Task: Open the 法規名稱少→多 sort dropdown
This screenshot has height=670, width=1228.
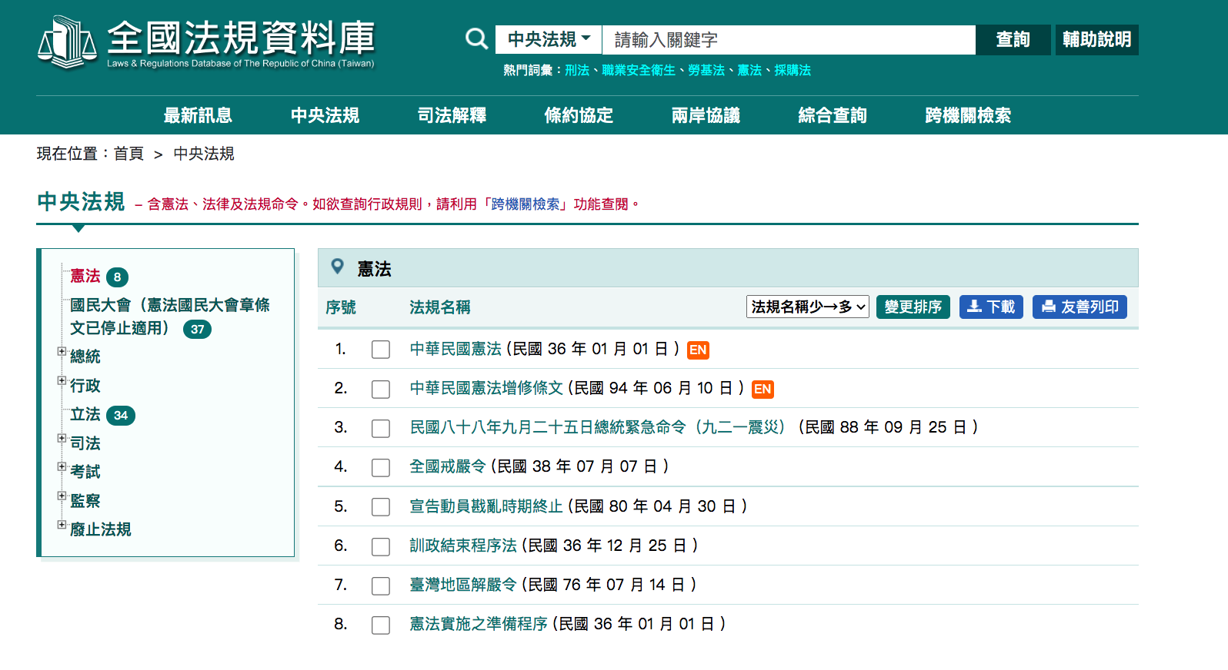Action: (x=808, y=307)
